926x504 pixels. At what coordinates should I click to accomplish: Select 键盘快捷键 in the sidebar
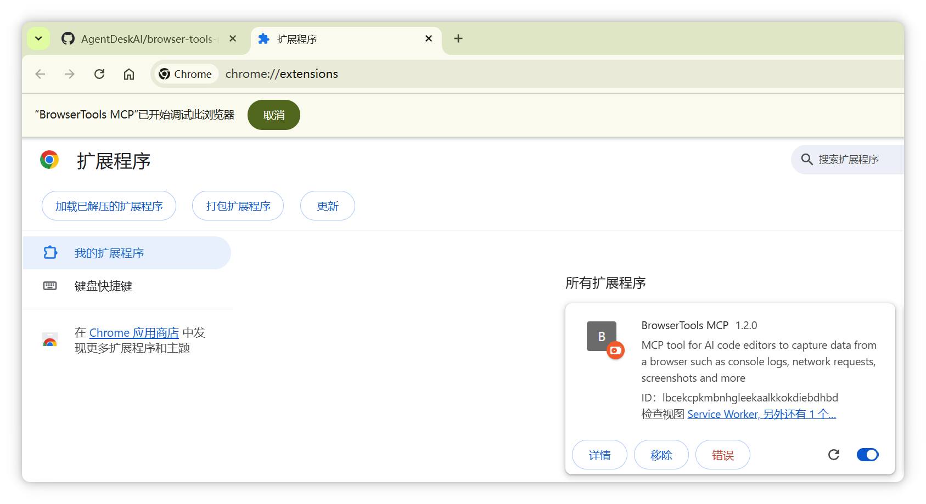(x=103, y=286)
